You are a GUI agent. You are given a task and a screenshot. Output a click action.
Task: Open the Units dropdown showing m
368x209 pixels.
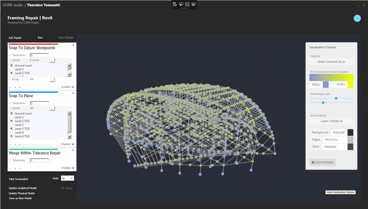tap(67, 178)
